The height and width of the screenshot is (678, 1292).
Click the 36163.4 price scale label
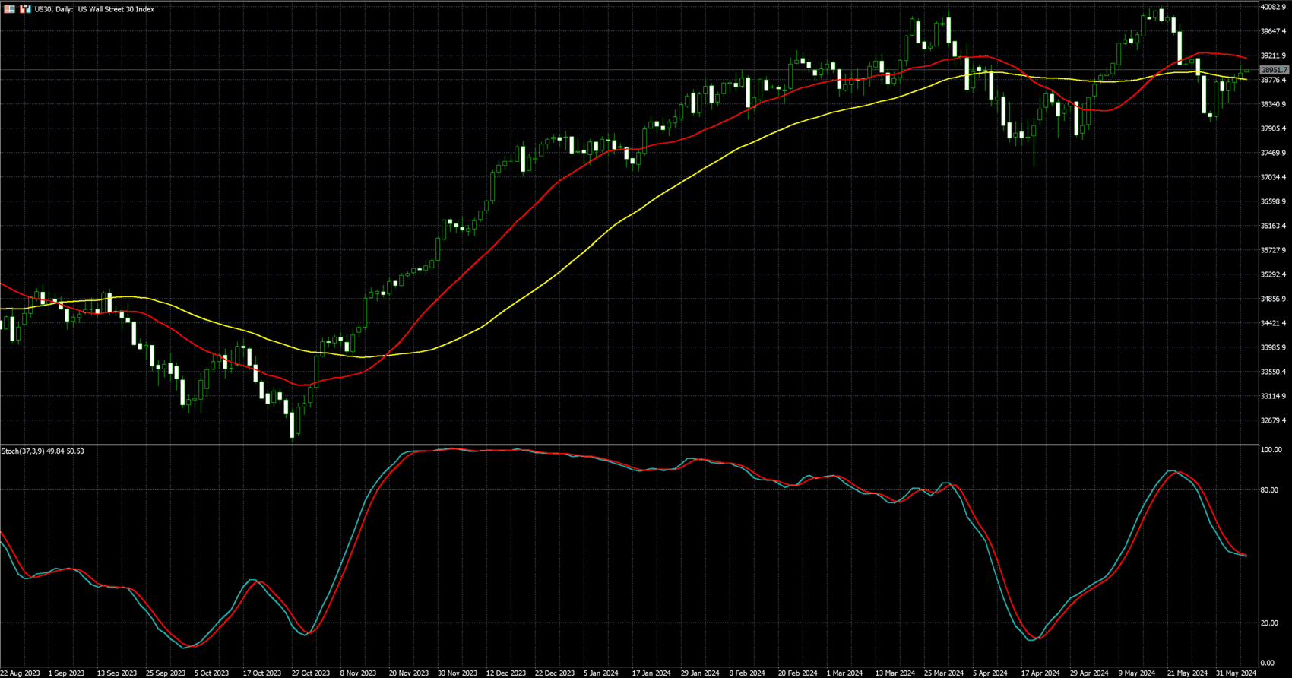pos(1273,226)
